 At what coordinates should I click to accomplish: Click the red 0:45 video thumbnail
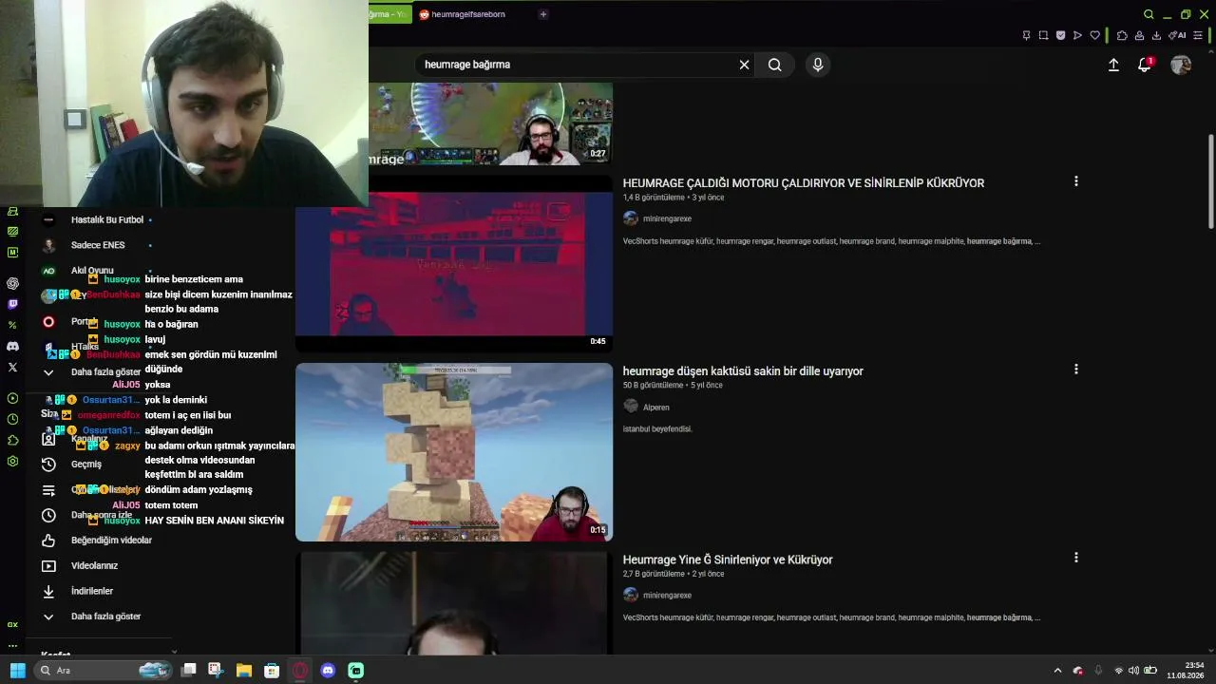click(454, 263)
